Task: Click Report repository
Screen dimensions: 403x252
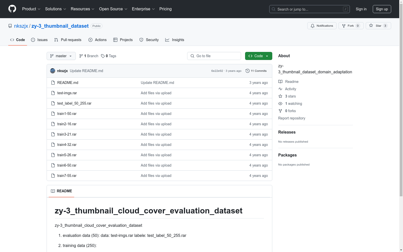Action: (292, 118)
